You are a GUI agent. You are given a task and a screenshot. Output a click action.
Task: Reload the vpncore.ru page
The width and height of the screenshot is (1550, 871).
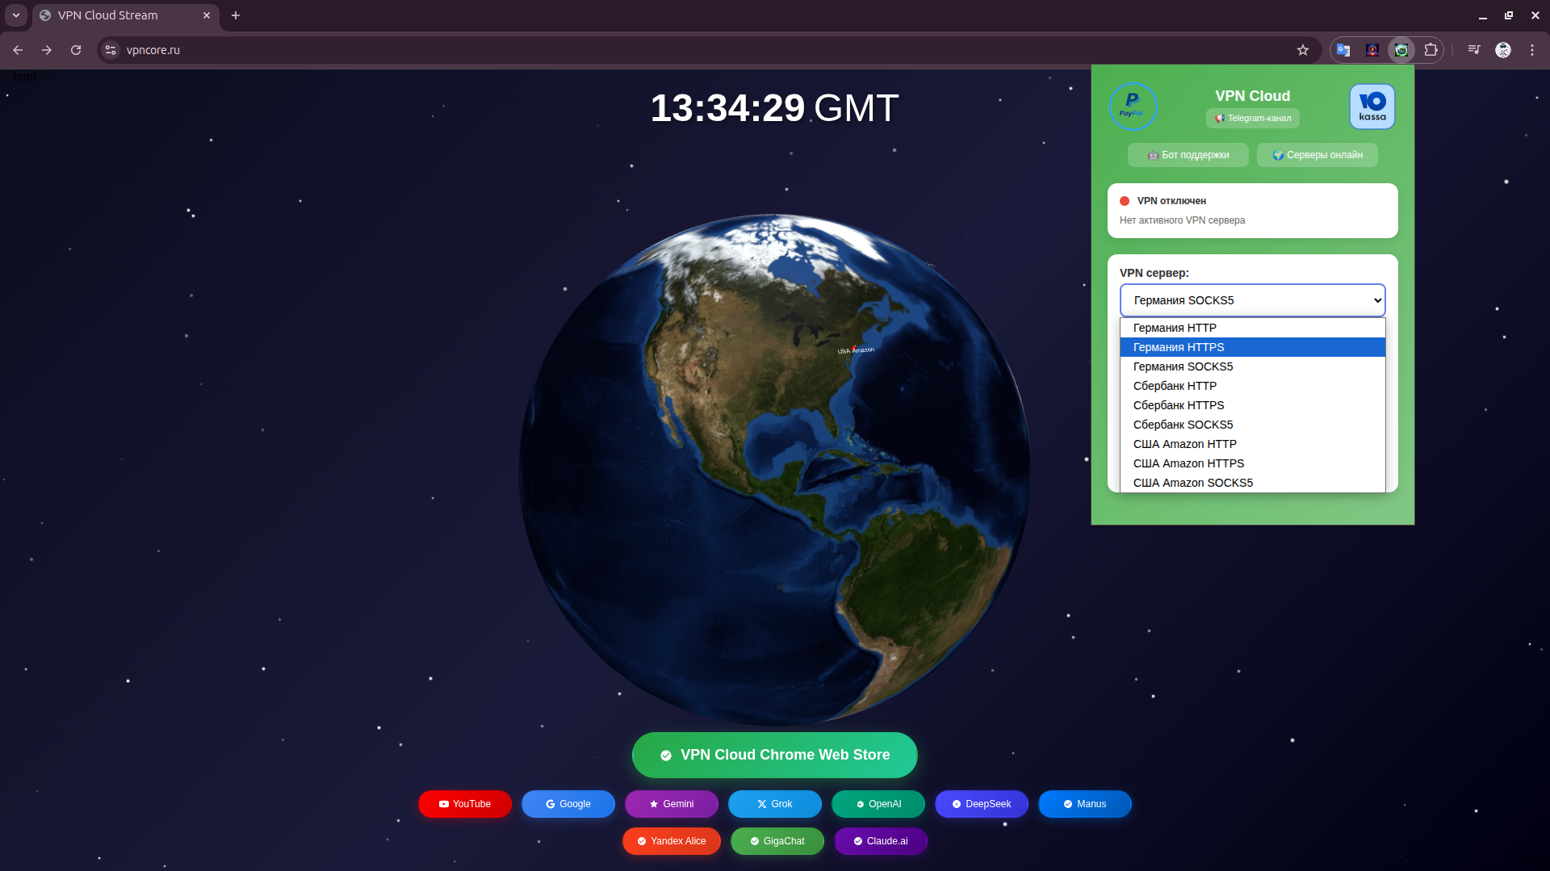pyautogui.click(x=76, y=50)
